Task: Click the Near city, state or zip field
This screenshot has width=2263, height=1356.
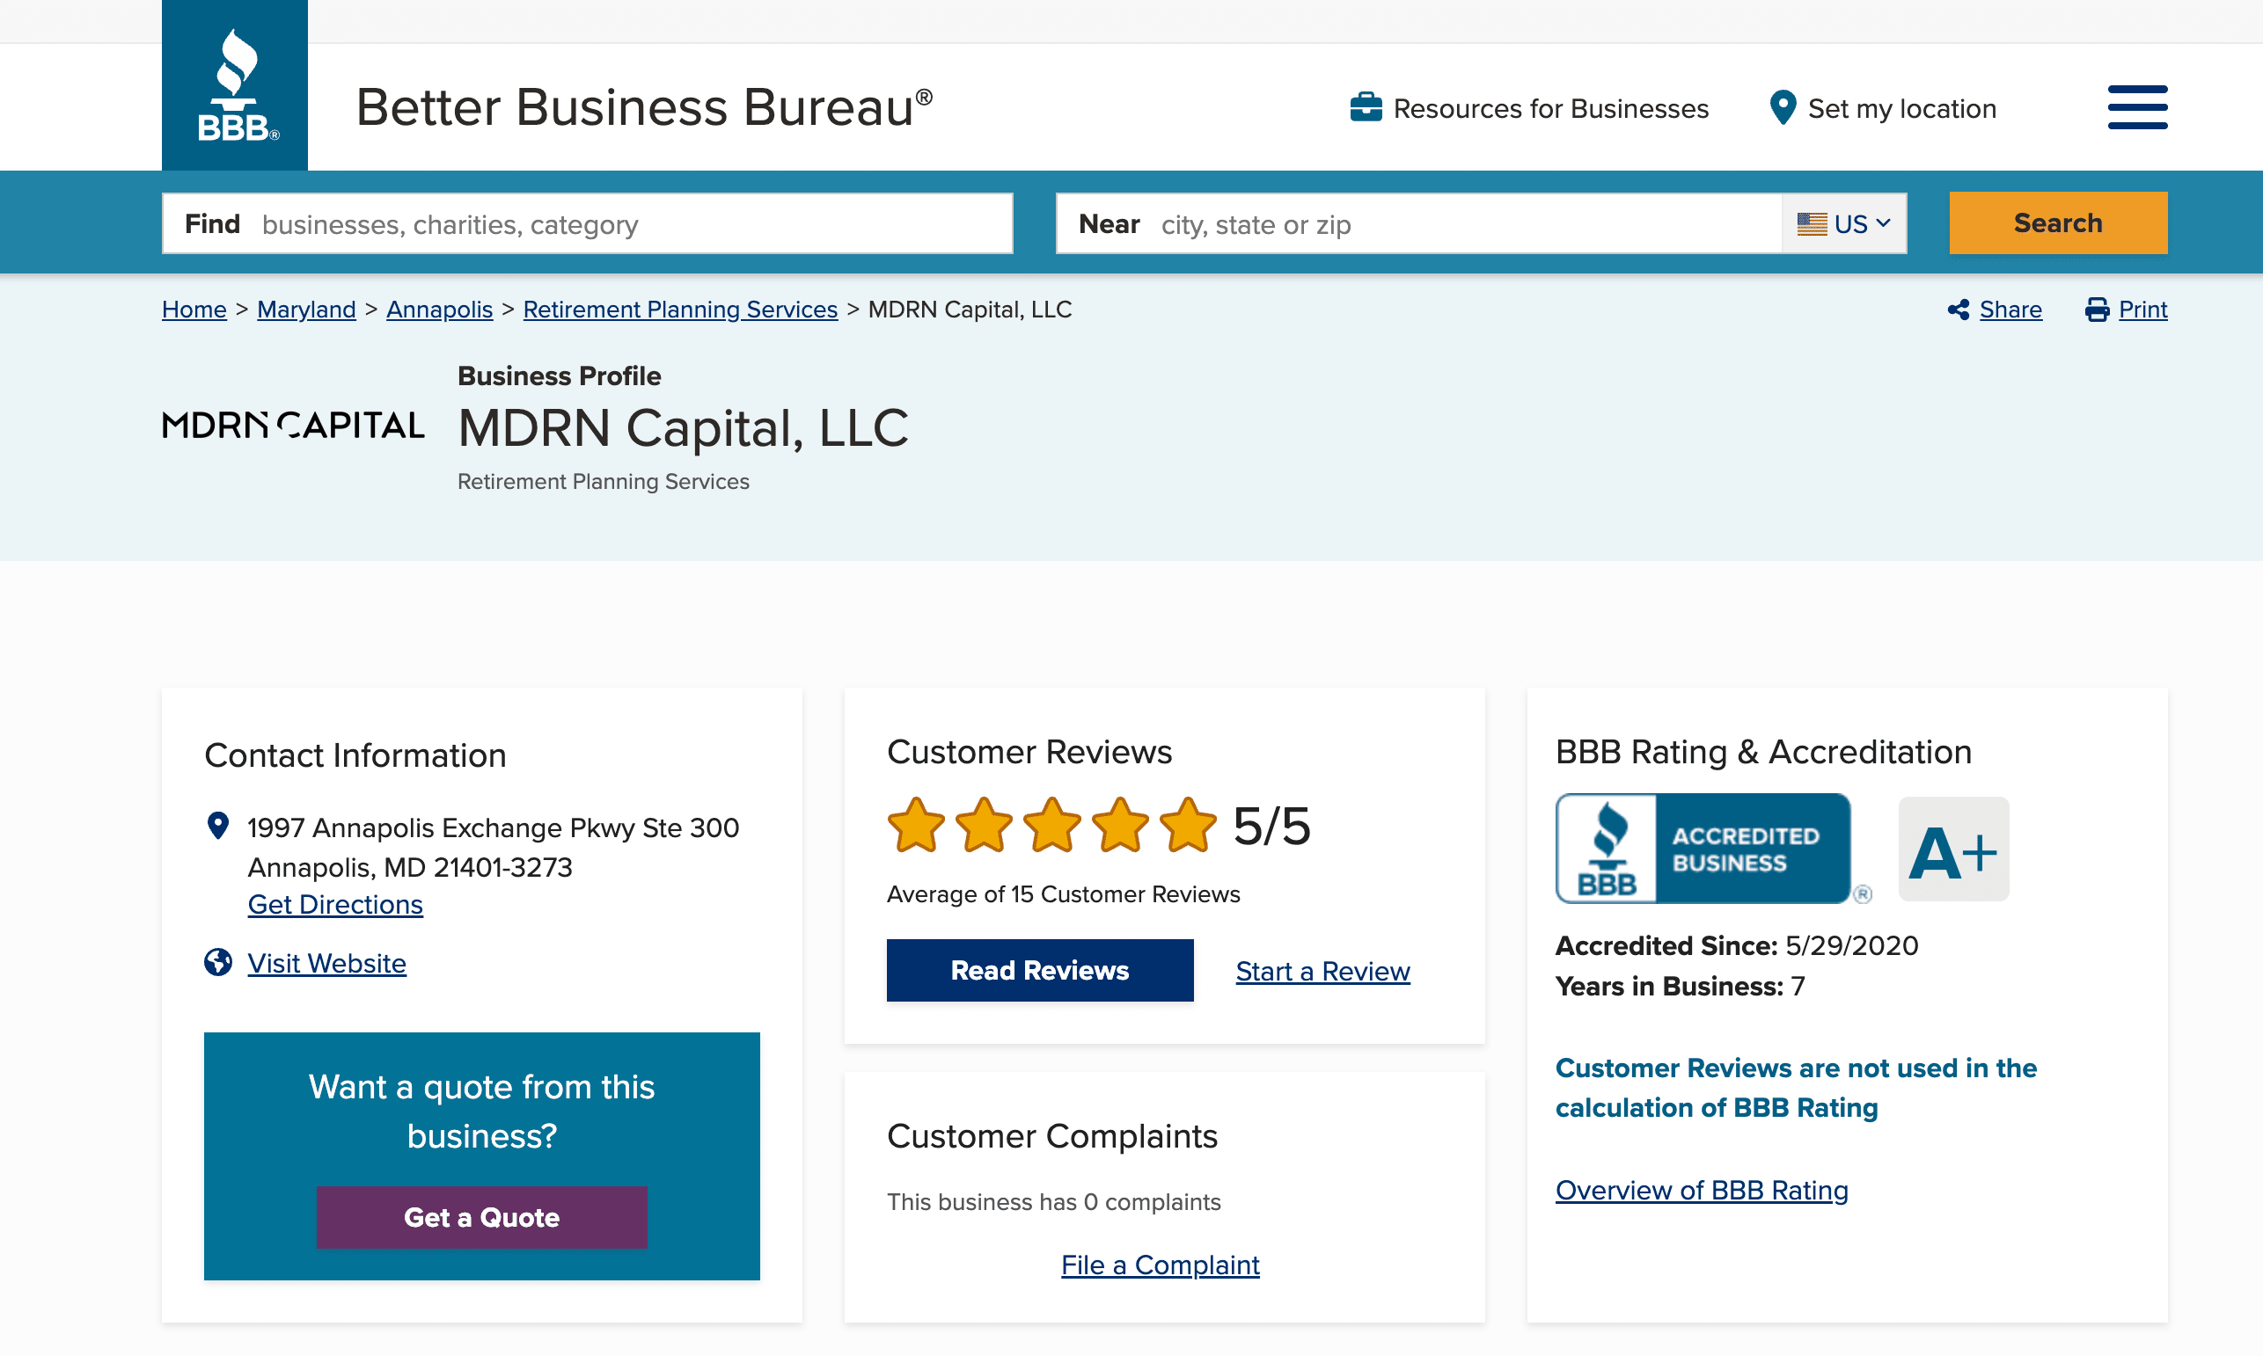Action: (x=1462, y=224)
